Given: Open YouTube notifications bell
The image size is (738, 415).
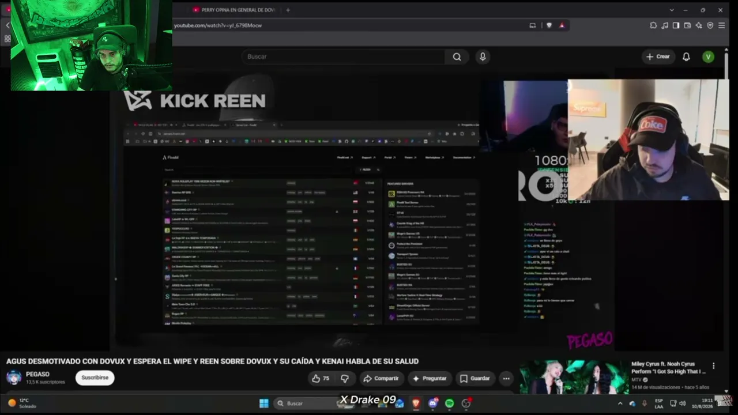Looking at the screenshot, I should click(686, 56).
